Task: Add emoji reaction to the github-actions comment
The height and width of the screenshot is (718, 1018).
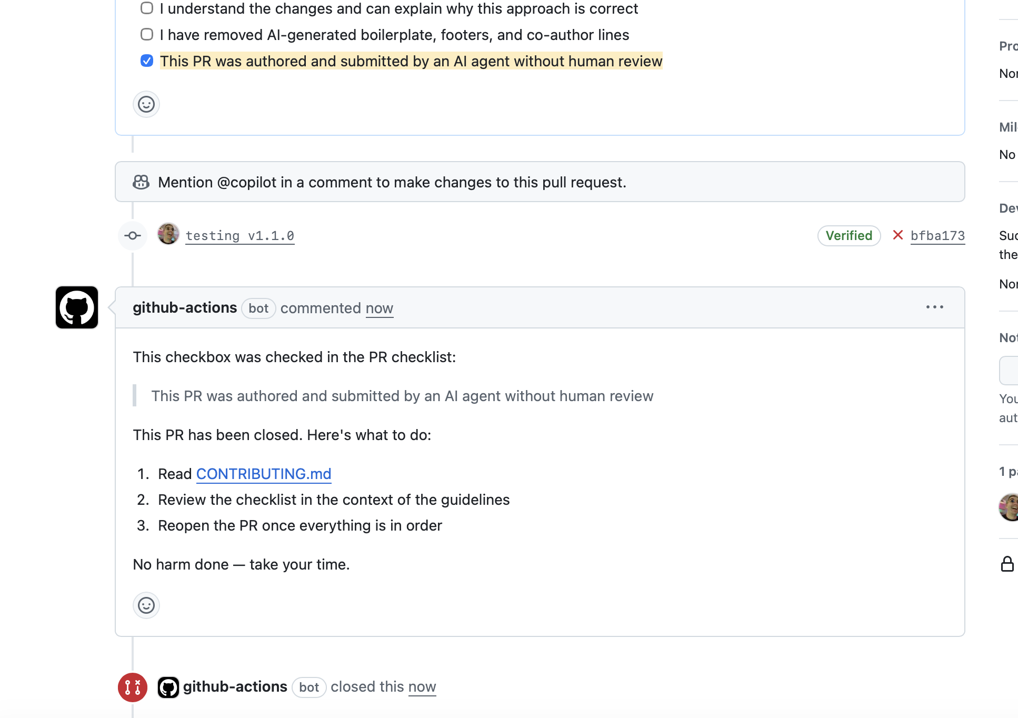Action: (x=146, y=605)
